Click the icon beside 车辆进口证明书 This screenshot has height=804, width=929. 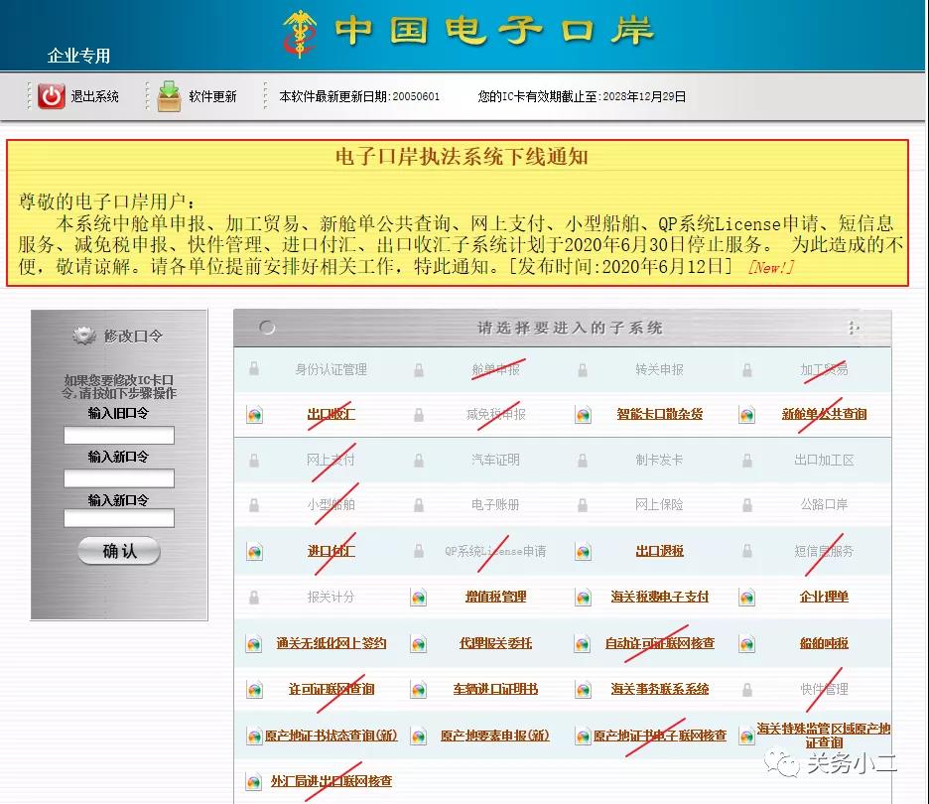pyautogui.click(x=418, y=690)
